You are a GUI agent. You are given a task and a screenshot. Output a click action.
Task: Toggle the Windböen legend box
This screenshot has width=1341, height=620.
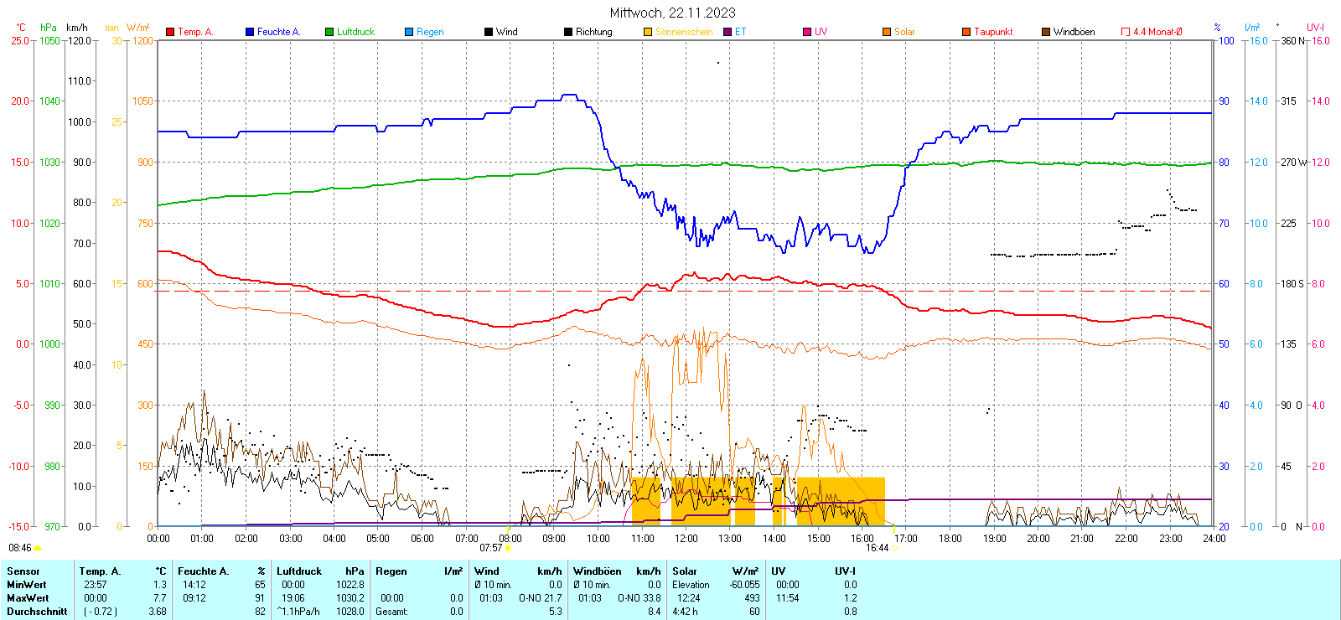[1046, 32]
